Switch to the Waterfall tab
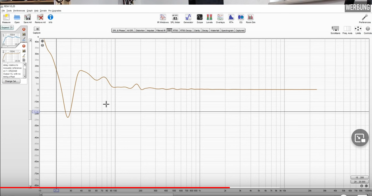372x196 pixels. (x=215, y=30)
